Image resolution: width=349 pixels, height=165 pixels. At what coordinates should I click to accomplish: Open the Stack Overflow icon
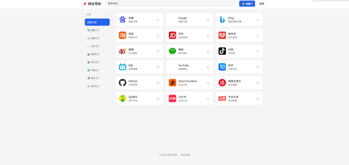point(172,83)
